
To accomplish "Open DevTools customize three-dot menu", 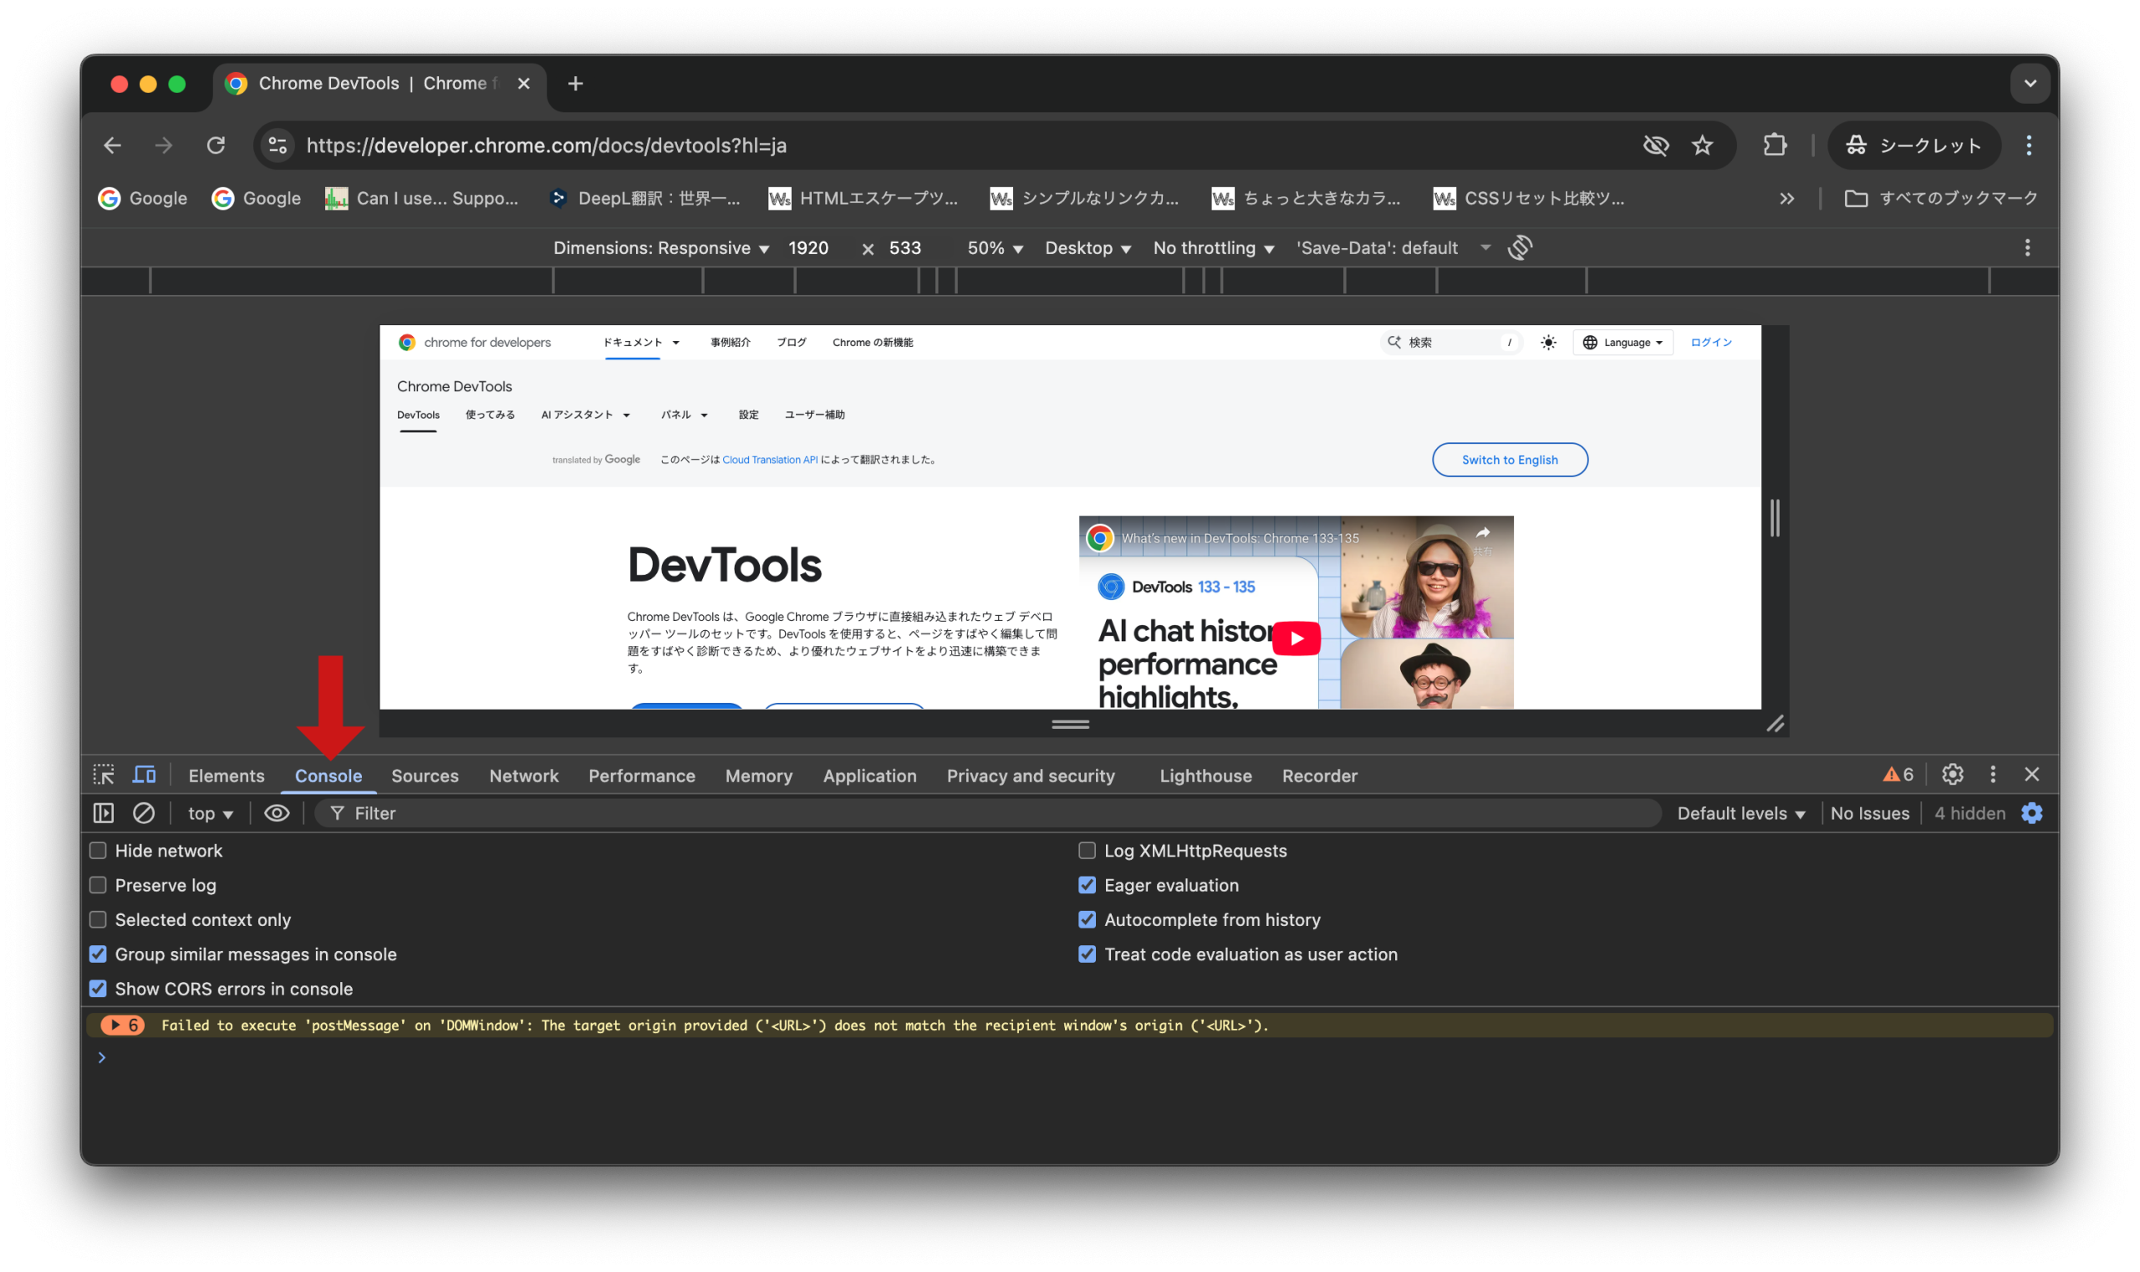I will (1993, 774).
